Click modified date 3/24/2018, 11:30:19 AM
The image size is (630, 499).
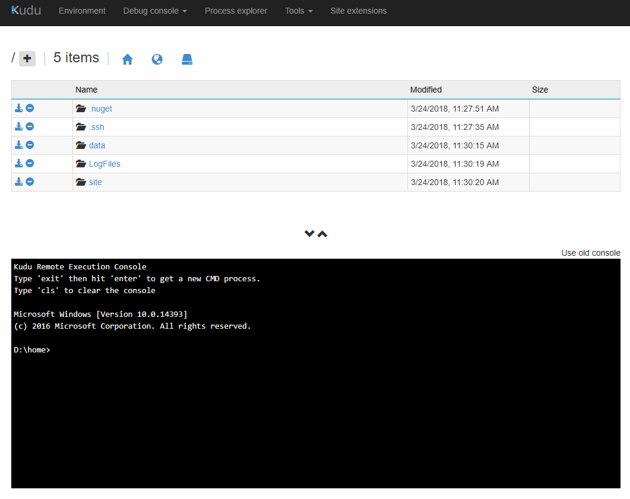point(455,164)
